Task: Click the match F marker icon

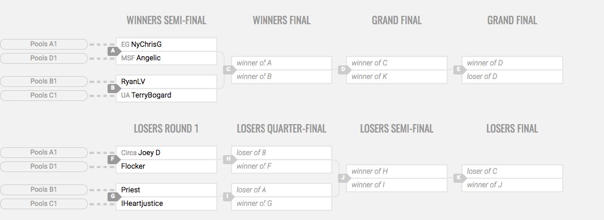Action: (114, 159)
